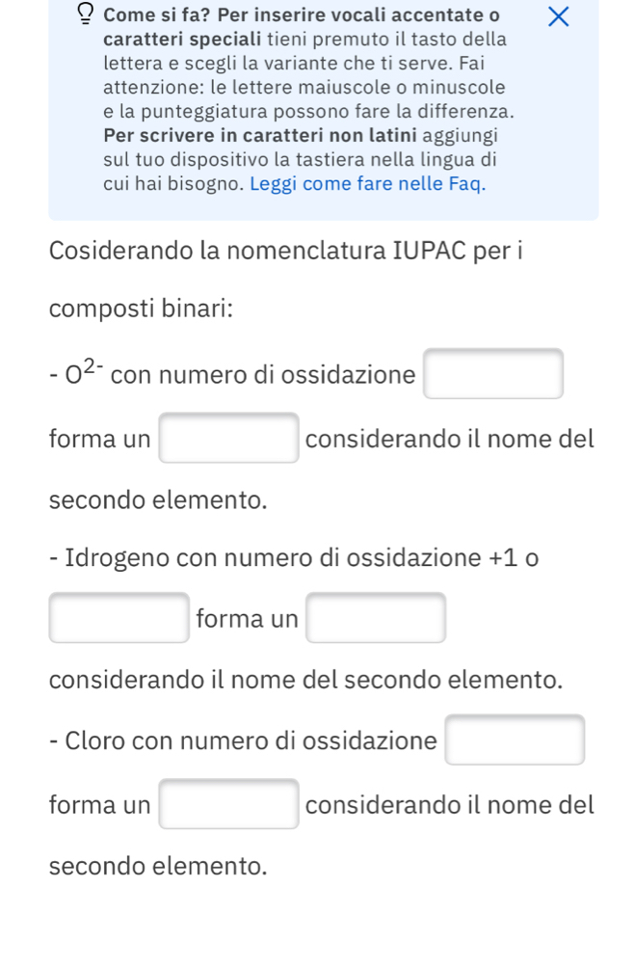The height and width of the screenshot is (968, 634).
Task: Click the bold 'Per scrivere in caratteri non latini' text
Action: [x=260, y=135]
